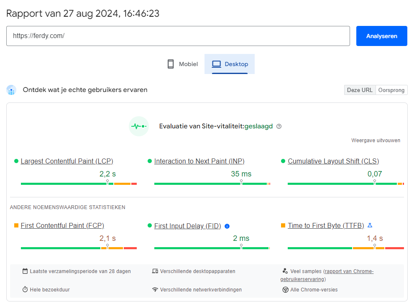Click the Site-vitaliteit pulse icon

coord(139,126)
